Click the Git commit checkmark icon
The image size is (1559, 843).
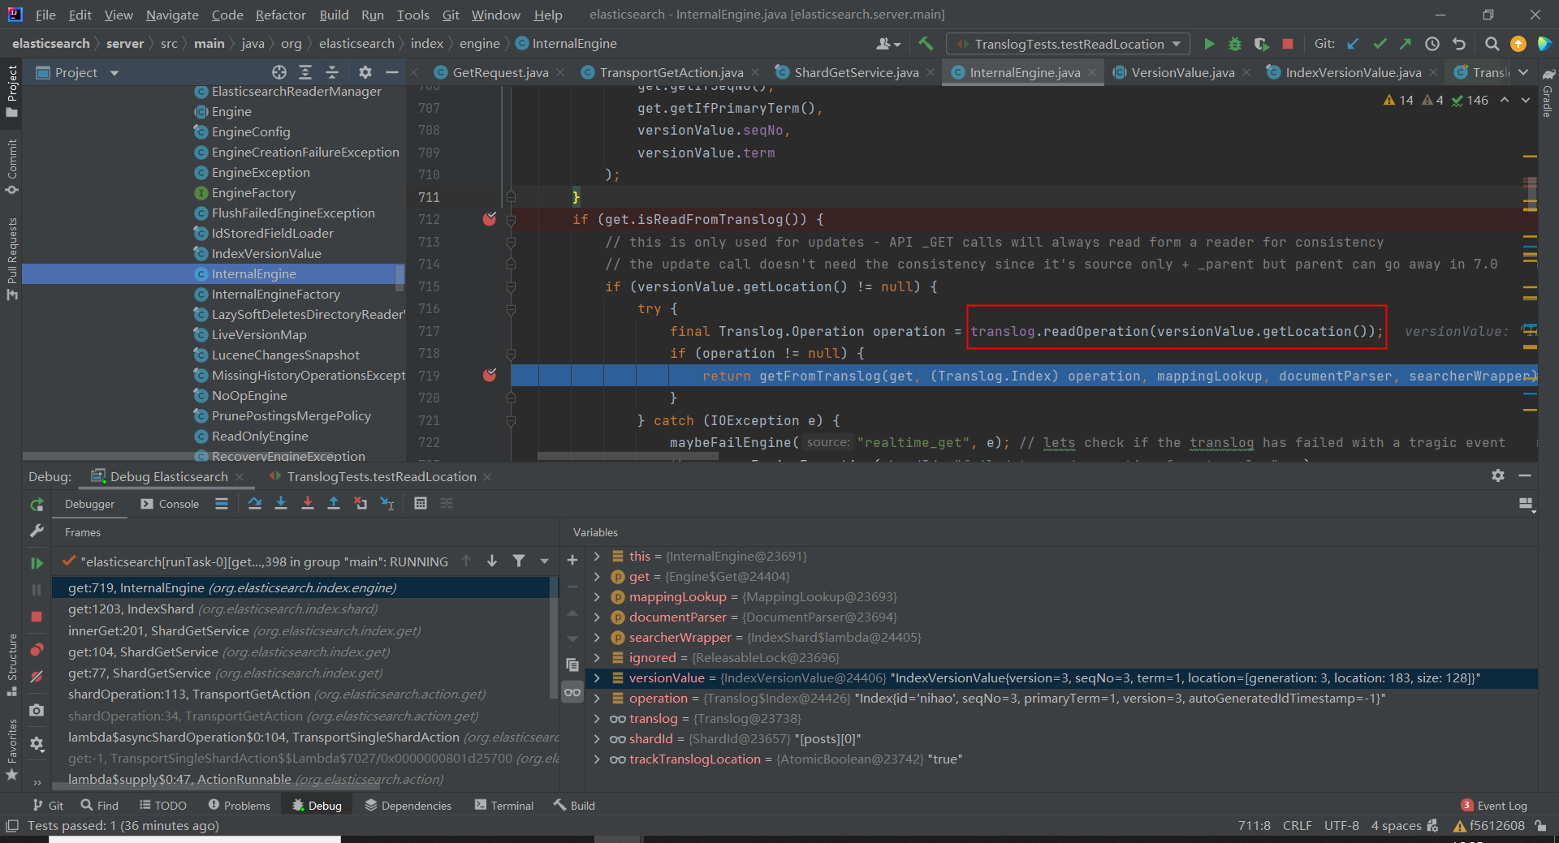[1380, 44]
